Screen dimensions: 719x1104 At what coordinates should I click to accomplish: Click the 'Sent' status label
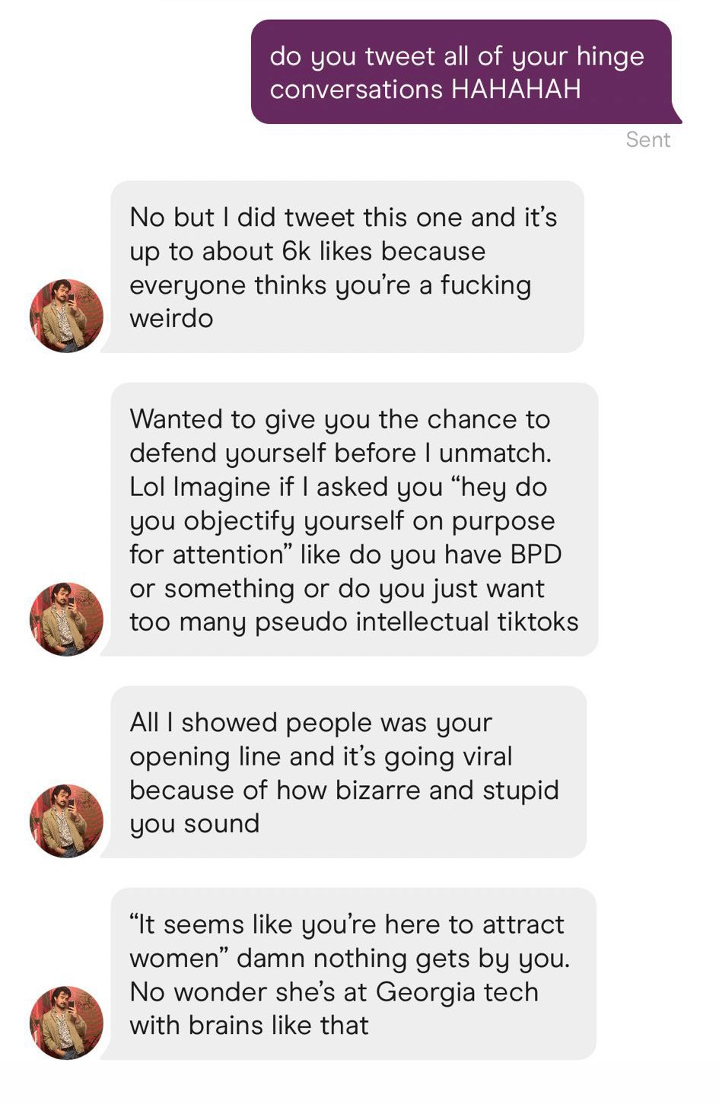coord(647,140)
